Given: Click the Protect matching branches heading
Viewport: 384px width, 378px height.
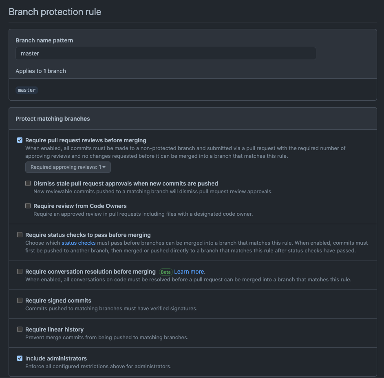Looking at the screenshot, I should tap(53, 119).
